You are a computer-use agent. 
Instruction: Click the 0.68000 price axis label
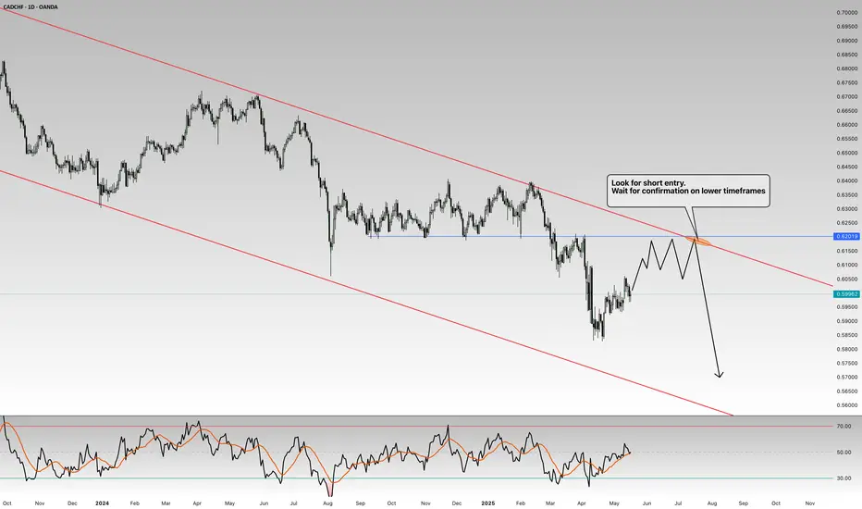(846, 68)
